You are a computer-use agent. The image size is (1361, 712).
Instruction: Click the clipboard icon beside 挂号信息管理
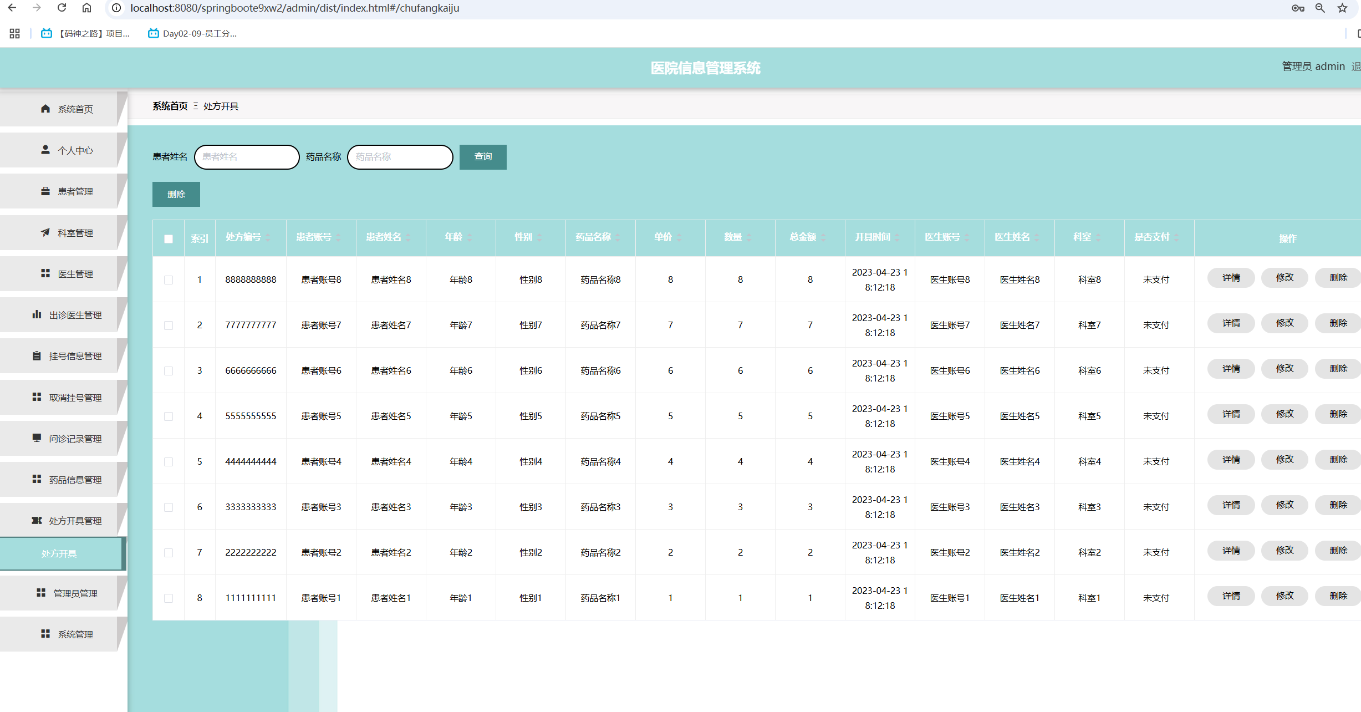pos(37,355)
